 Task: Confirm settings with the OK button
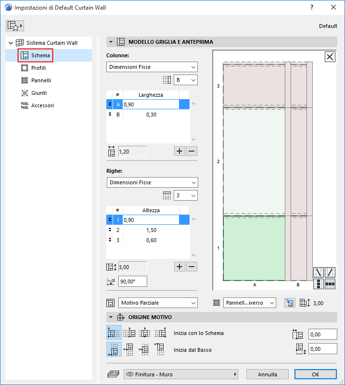point(316,374)
